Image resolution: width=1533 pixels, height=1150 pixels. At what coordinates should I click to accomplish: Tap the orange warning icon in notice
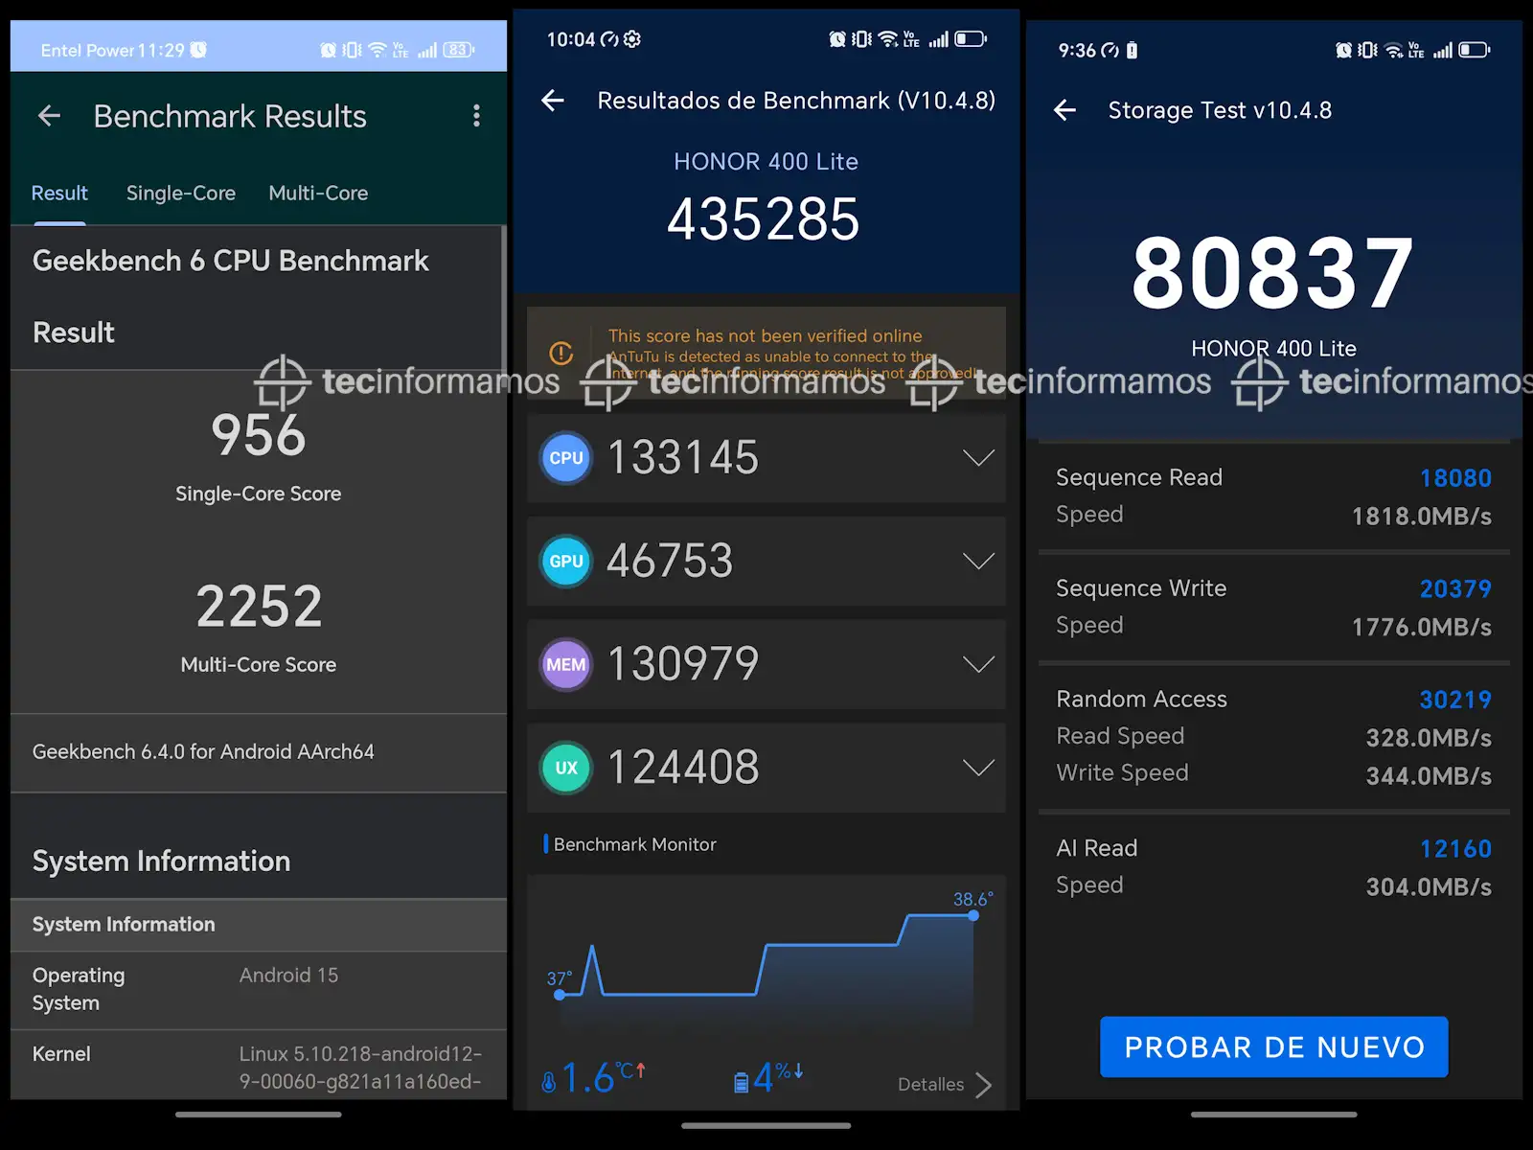point(561,354)
